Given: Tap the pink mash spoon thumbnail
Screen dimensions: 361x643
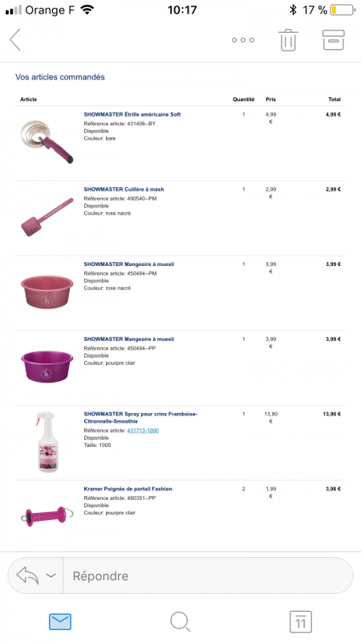Looking at the screenshot, I should point(47,217).
